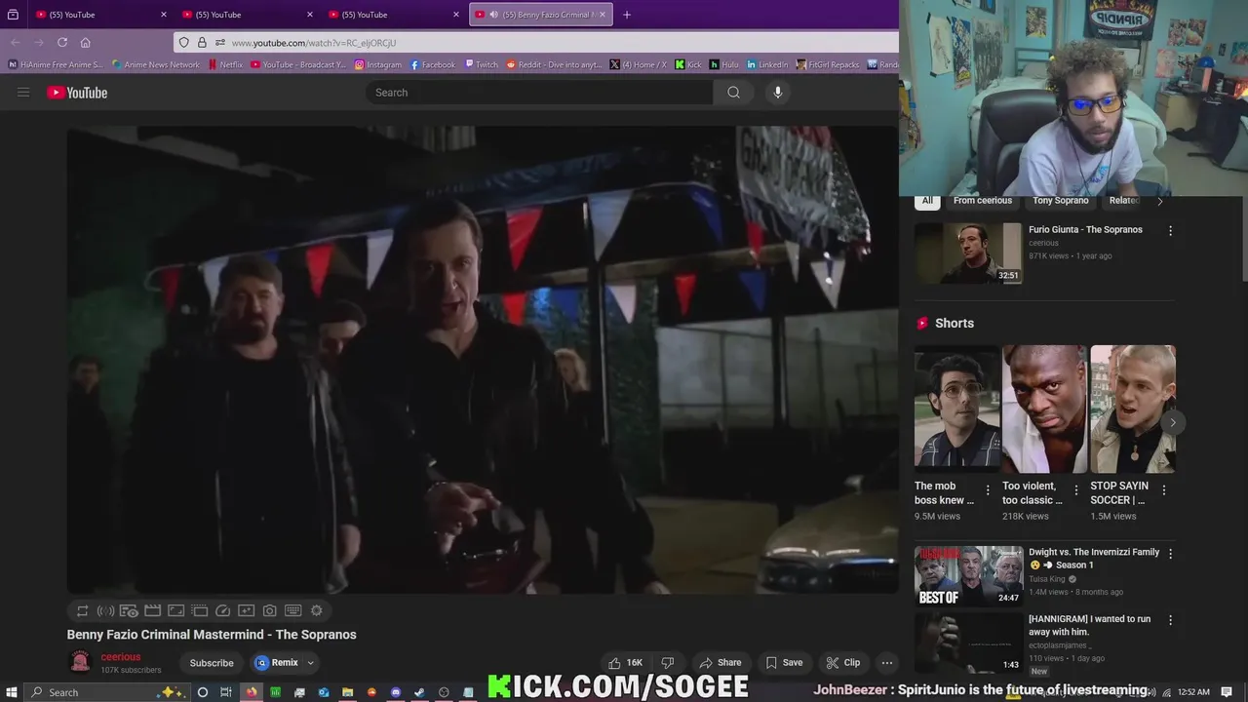Open the ceerious channel name link
Image resolution: width=1248 pixels, height=702 pixels.
click(x=121, y=657)
